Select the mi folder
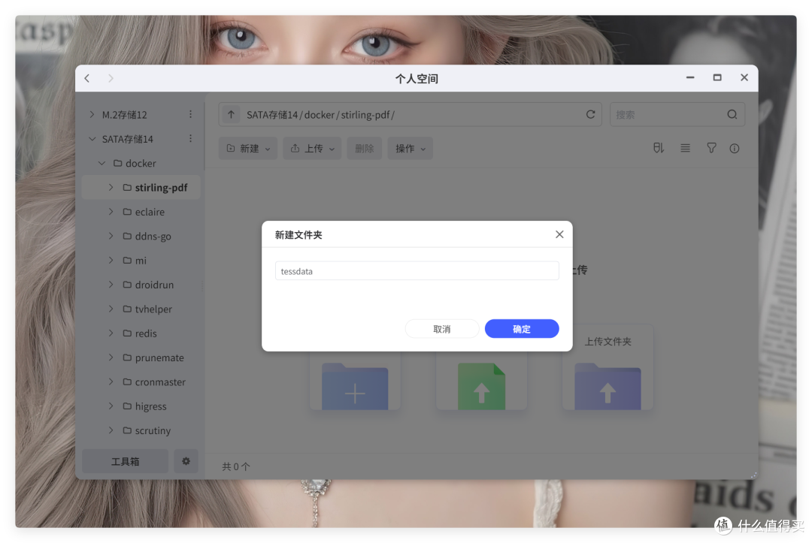This screenshot has width=812, height=543. pos(135,260)
